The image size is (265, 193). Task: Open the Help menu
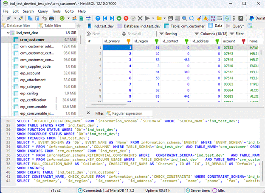pos(82,11)
